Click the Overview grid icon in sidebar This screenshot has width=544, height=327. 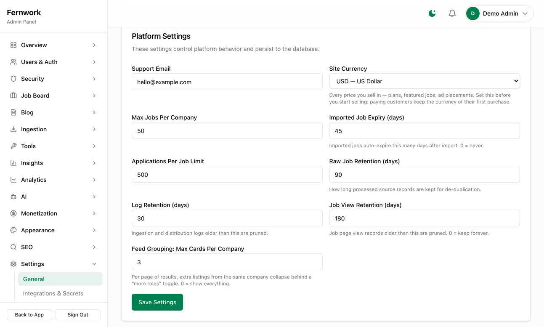[13, 45]
